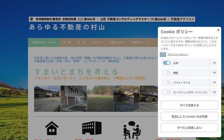This screenshot has width=224, height=140.
Task: Click the すまいとまちを考える heading
Action: (x=76, y=72)
